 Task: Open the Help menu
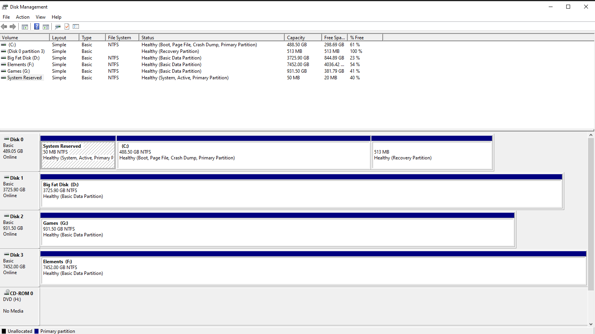[x=56, y=17]
